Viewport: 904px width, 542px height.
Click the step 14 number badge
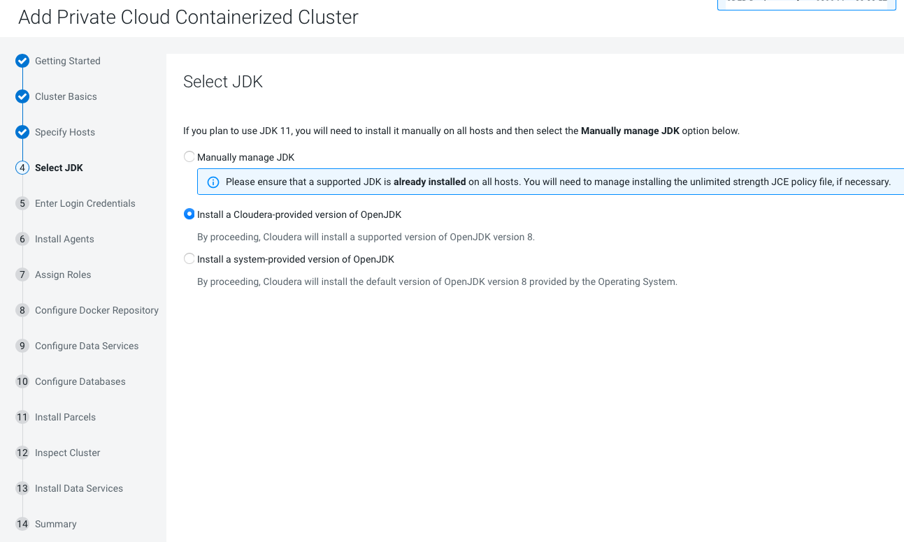22,524
